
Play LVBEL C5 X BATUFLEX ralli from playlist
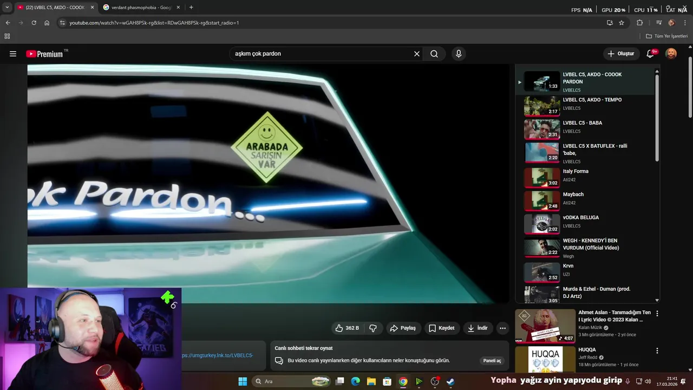tap(585, 153)
